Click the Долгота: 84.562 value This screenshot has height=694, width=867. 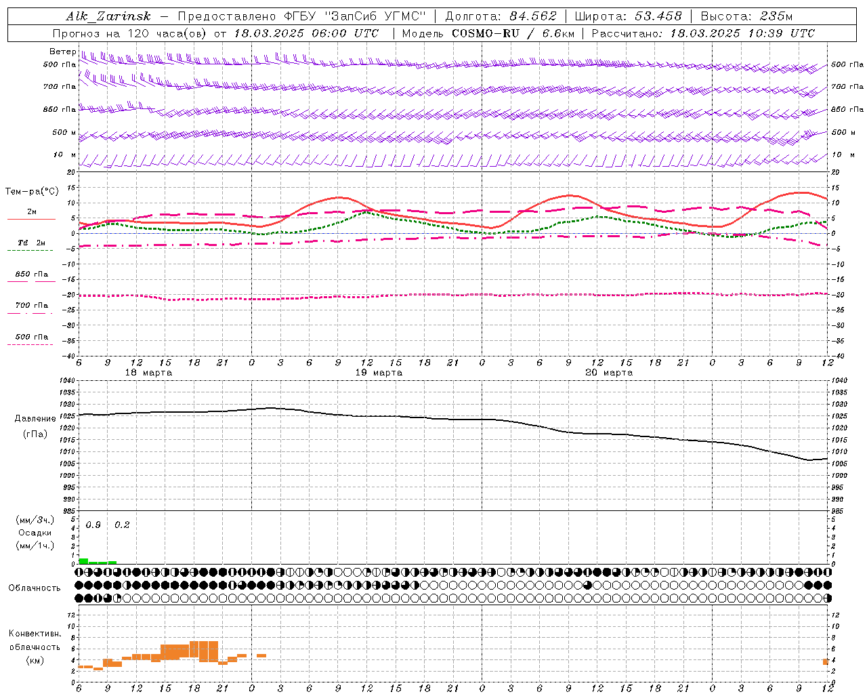tap(501, 16)
